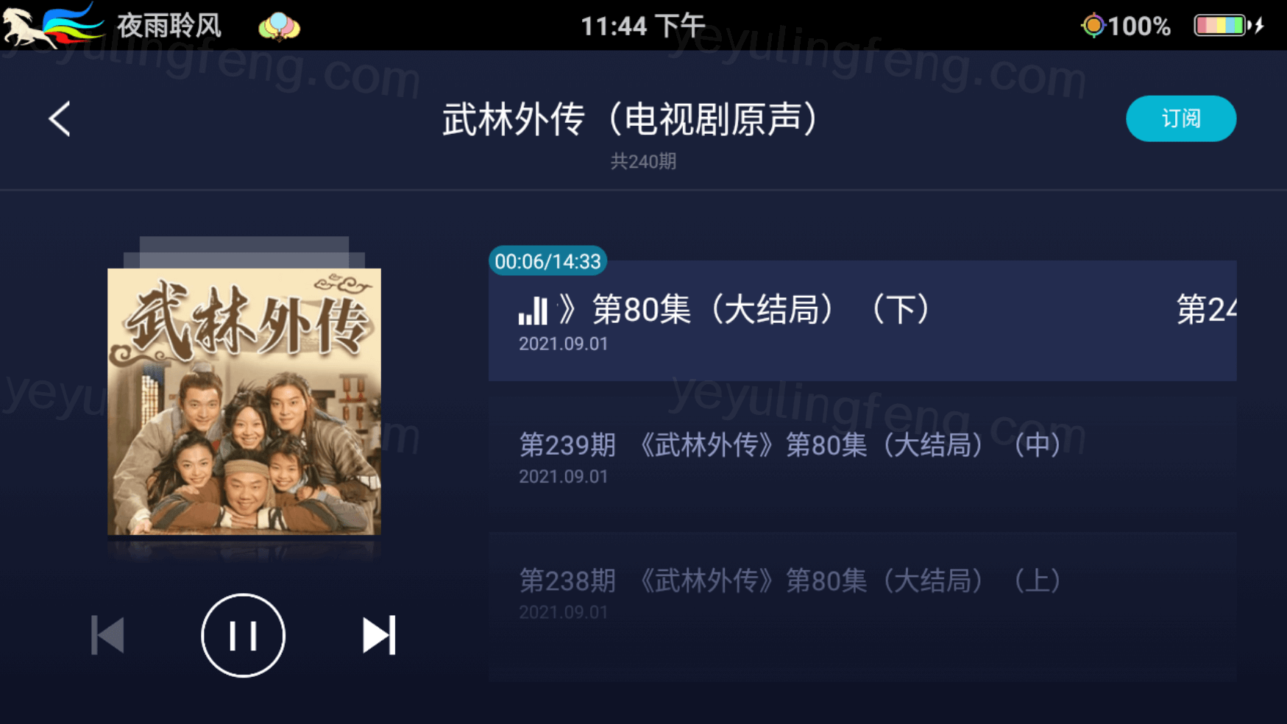Image resolution: width=1287 pixels, height=724 pixels.
Task: Click the balloons icon in status bar
Action: click(x=279, y=26)
